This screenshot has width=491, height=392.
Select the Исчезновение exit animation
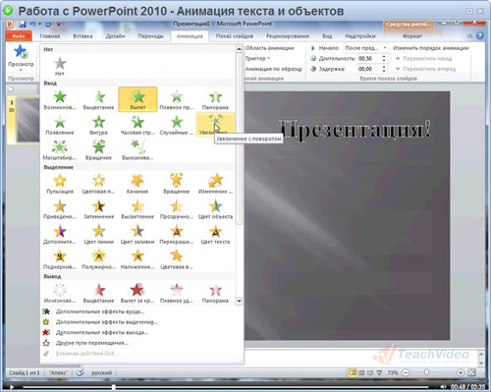click(x=60, y=293)
